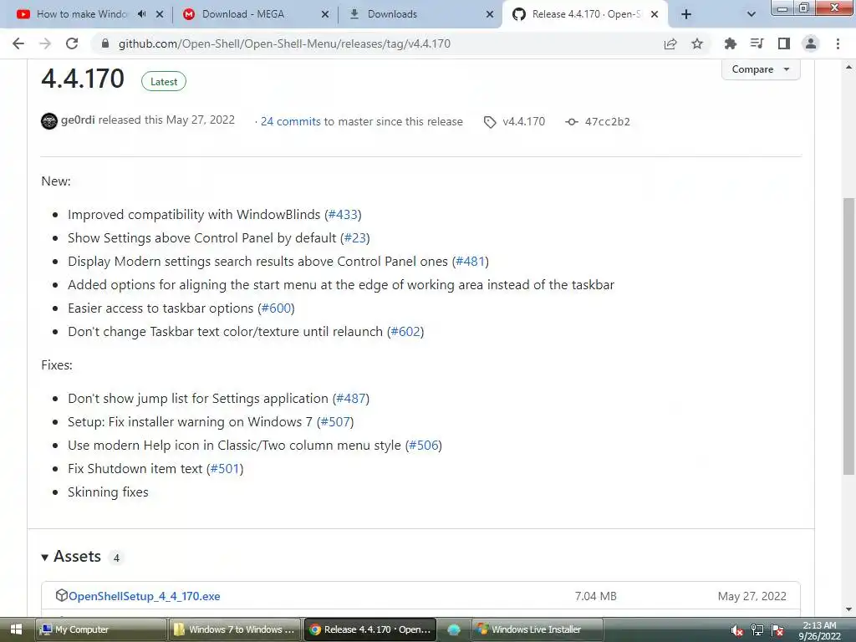Open issue #507 link
Image resolution: width=856 pixels, height=642 pixels.
pyautogui.click(x=335, y=422)
